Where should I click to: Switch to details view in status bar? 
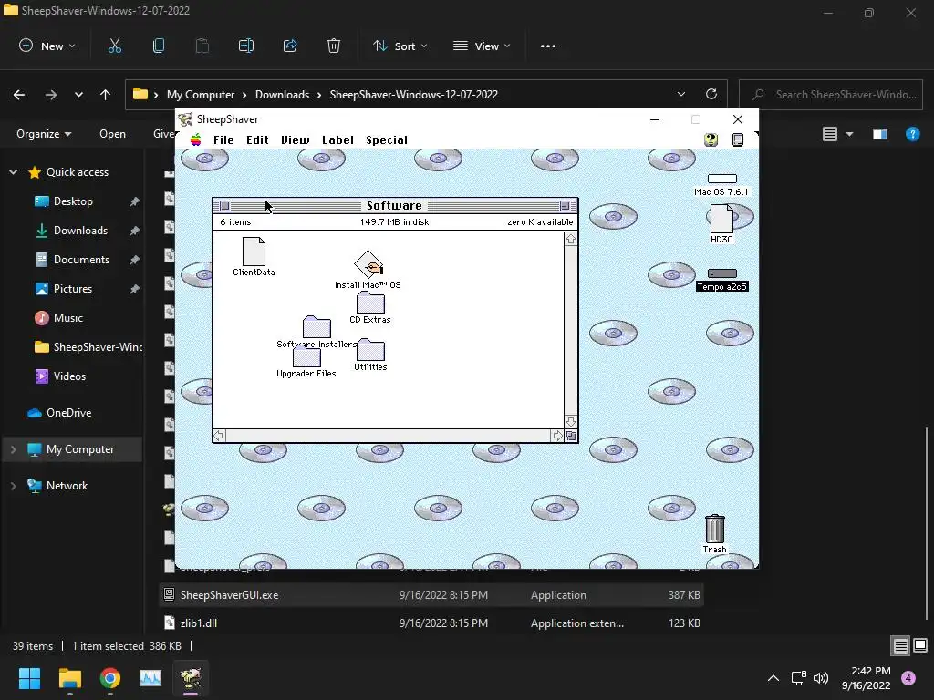coord(900,646)
